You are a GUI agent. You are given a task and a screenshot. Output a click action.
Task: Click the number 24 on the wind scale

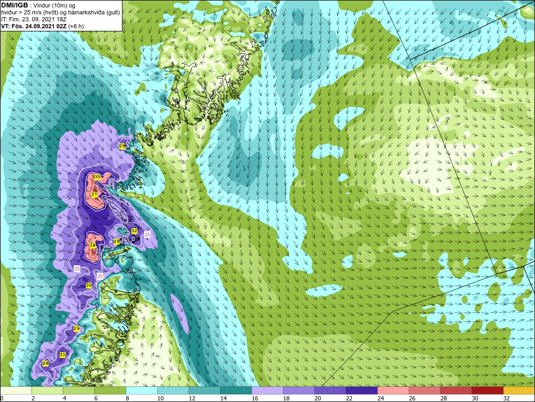click(380, 398)
